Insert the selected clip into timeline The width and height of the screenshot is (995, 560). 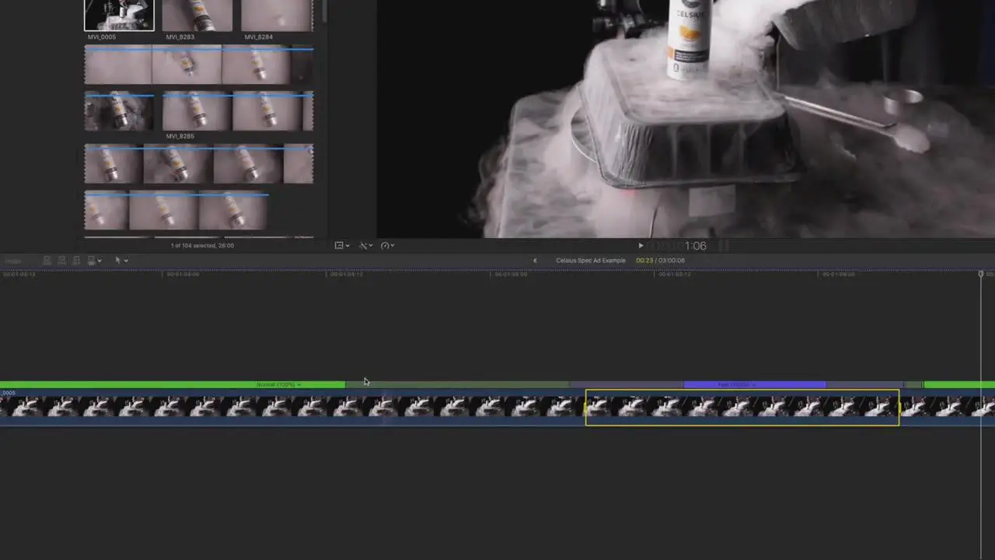tap(62, 261)
